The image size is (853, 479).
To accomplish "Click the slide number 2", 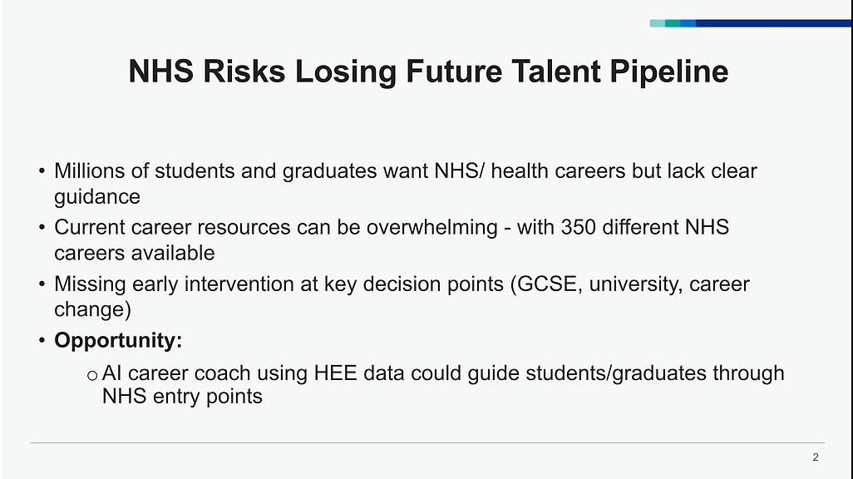I will (x=816, y=457).
